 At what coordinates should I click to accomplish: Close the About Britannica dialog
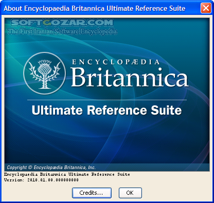click(206, 8)
